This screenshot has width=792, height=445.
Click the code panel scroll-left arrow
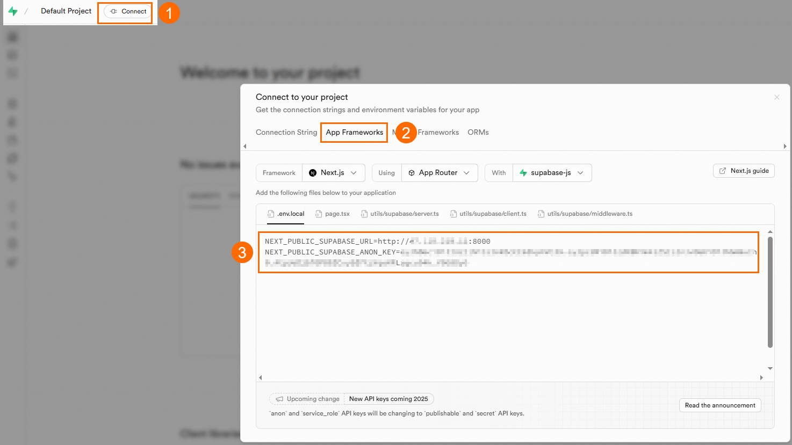tap(261, 377)
